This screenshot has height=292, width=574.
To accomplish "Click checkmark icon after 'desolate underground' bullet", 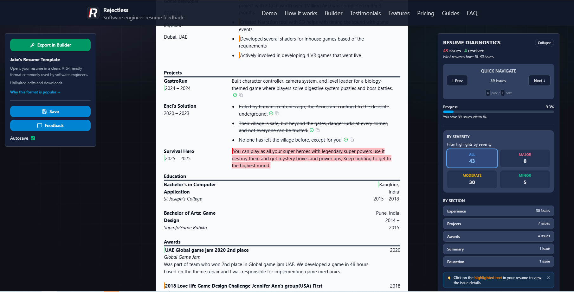I will pyautogui.click(x=271, y=113).
